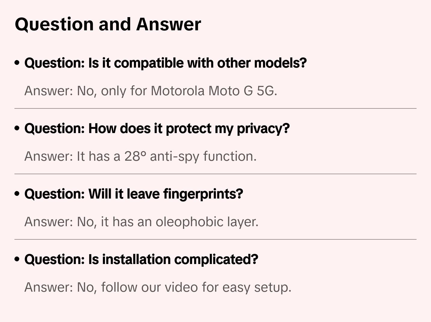This screenshot has height=322, width=431.
Task: Click answer 'No, only for Motorola Moto G 5G'
Action: coord(150,91)
